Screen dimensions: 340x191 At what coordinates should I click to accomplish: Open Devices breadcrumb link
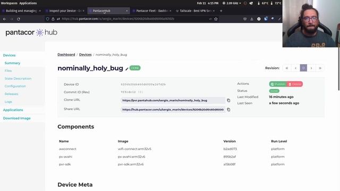coord(85,55)
